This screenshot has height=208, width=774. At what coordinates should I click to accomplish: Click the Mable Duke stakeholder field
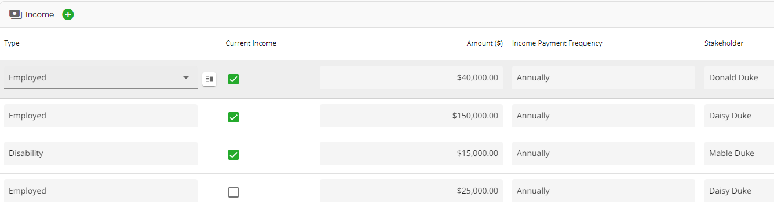739,153
